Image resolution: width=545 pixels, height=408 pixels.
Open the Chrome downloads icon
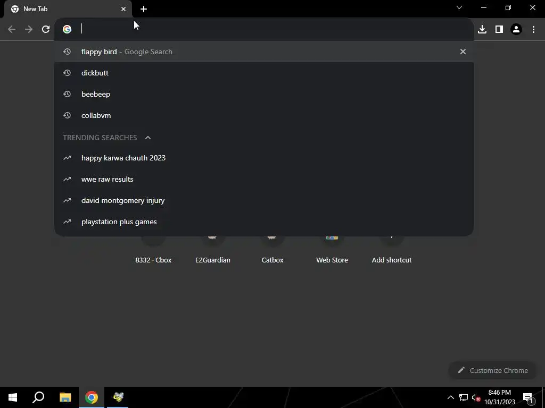pos(482,29)
